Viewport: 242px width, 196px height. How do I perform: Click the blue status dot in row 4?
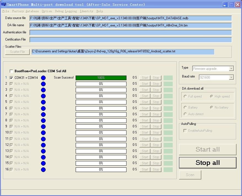43,96
